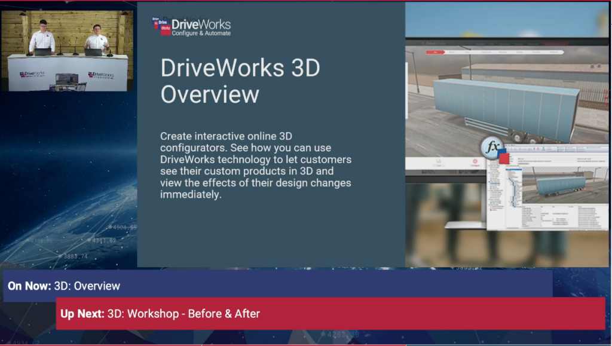Screen dimensions: 612x346
Task: Click the round fx formula icon
Action: pyautogui.click(x=492, y=148)
